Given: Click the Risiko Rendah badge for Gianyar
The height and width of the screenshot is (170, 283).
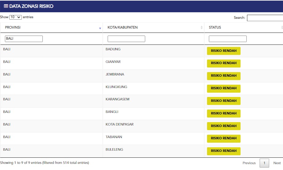Looking at the screenshot, I should 224,63.
